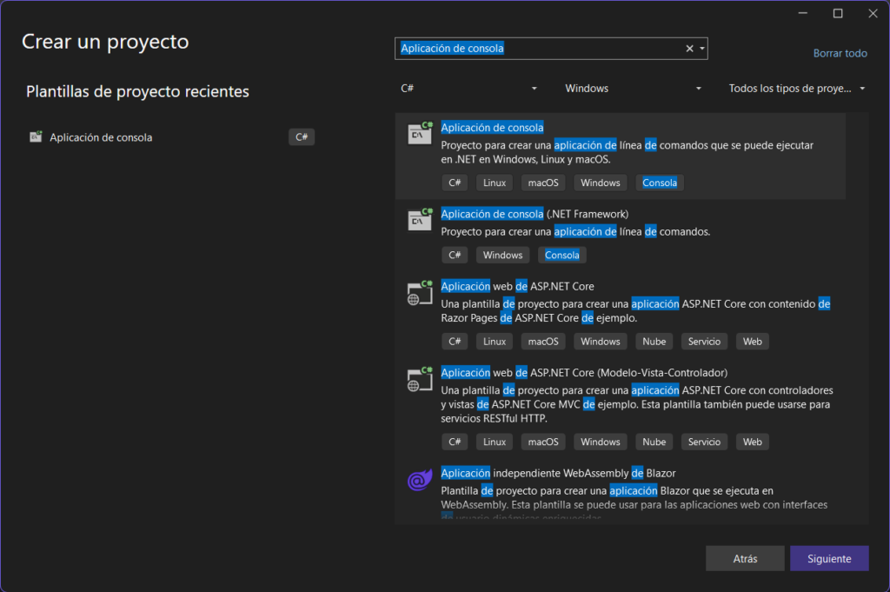Click the C# tag of the .NET Framework template

[x=455, y=255]
